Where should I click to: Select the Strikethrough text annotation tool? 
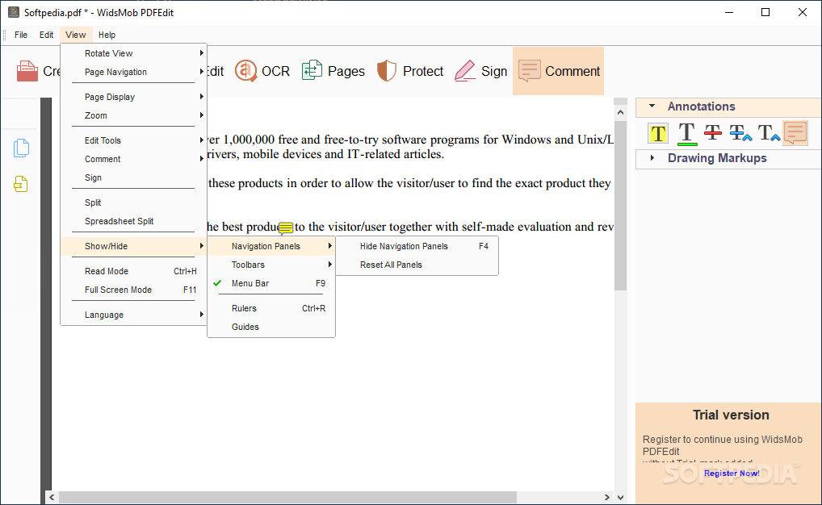coord(713,132)
